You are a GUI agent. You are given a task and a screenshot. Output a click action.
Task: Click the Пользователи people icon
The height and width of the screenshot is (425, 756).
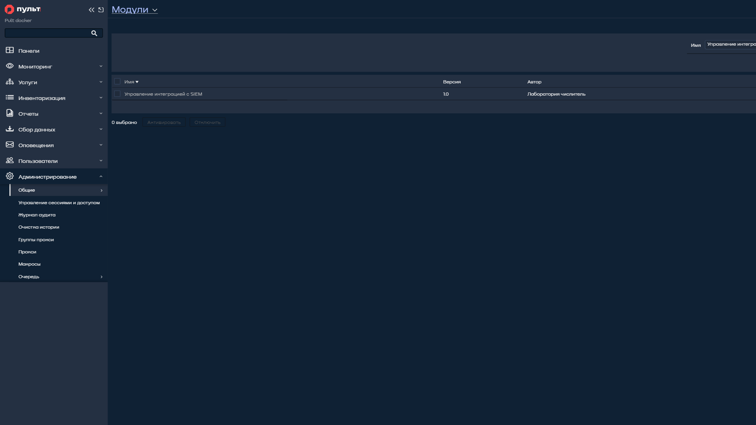[10, 161]
